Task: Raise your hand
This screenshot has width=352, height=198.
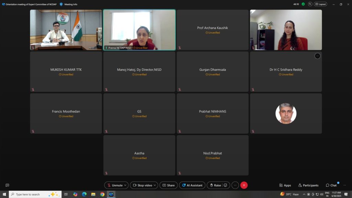Action: (215, 185)
